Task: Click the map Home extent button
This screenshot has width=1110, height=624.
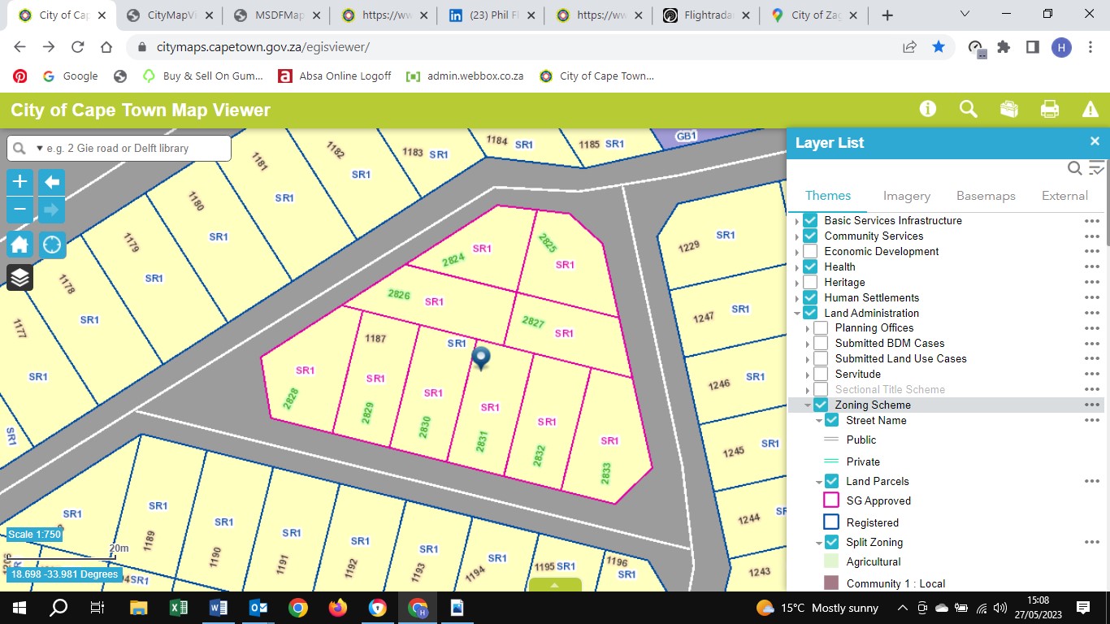Action: [x=20, y=245]
